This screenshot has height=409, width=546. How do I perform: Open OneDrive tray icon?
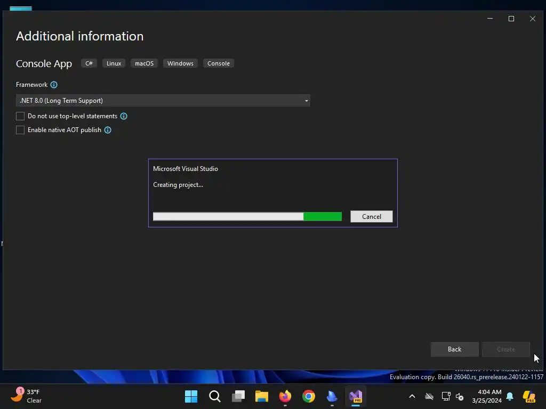429,396
